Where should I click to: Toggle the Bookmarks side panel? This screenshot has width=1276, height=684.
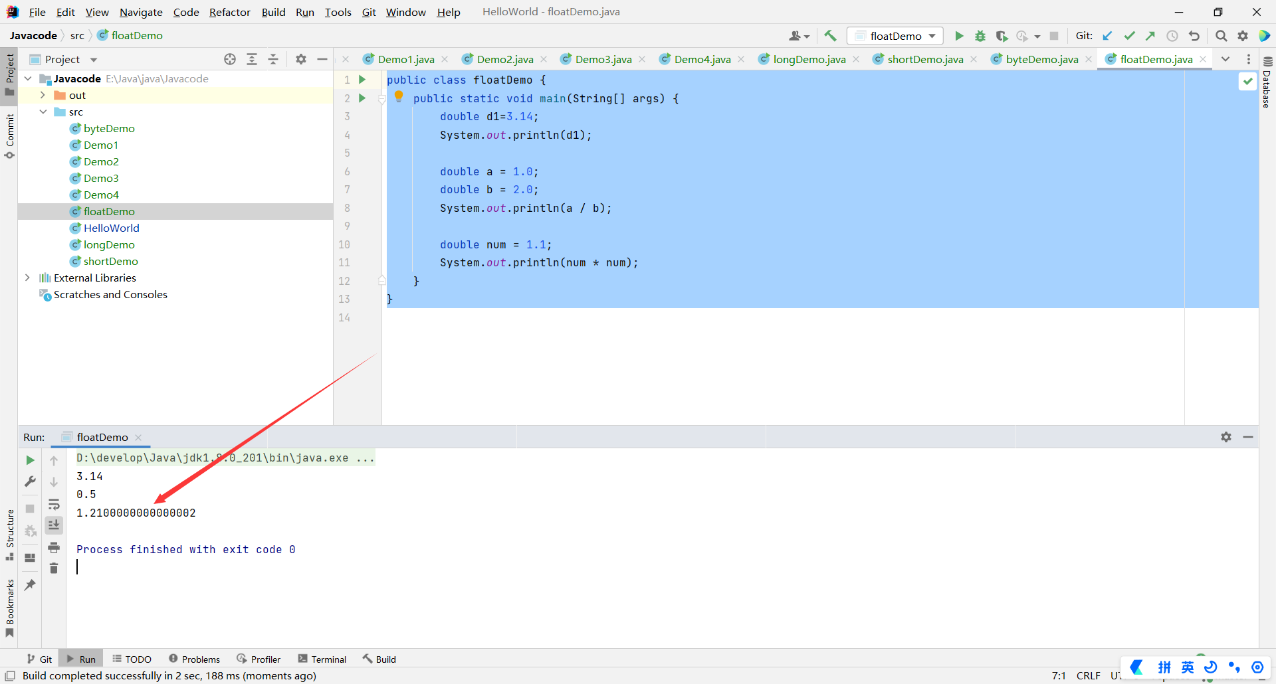coord(10,608)
